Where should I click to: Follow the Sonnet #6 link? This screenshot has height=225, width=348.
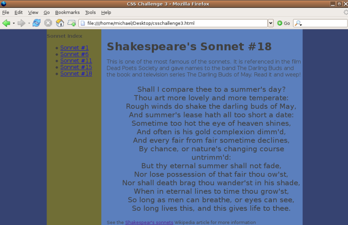click(x=74, y=54)
